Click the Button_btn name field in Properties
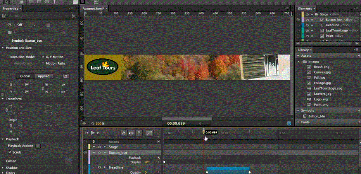 [x=35, y=16]
